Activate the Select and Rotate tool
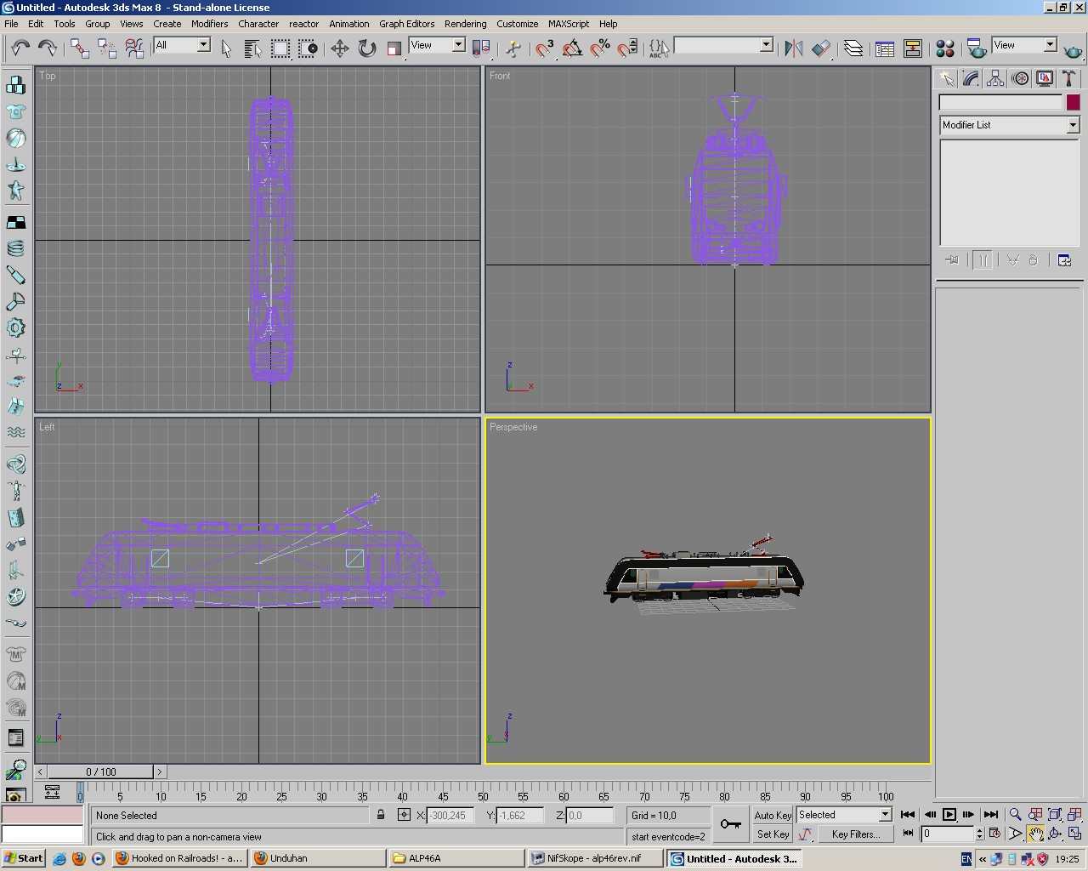 click(367, 48)
